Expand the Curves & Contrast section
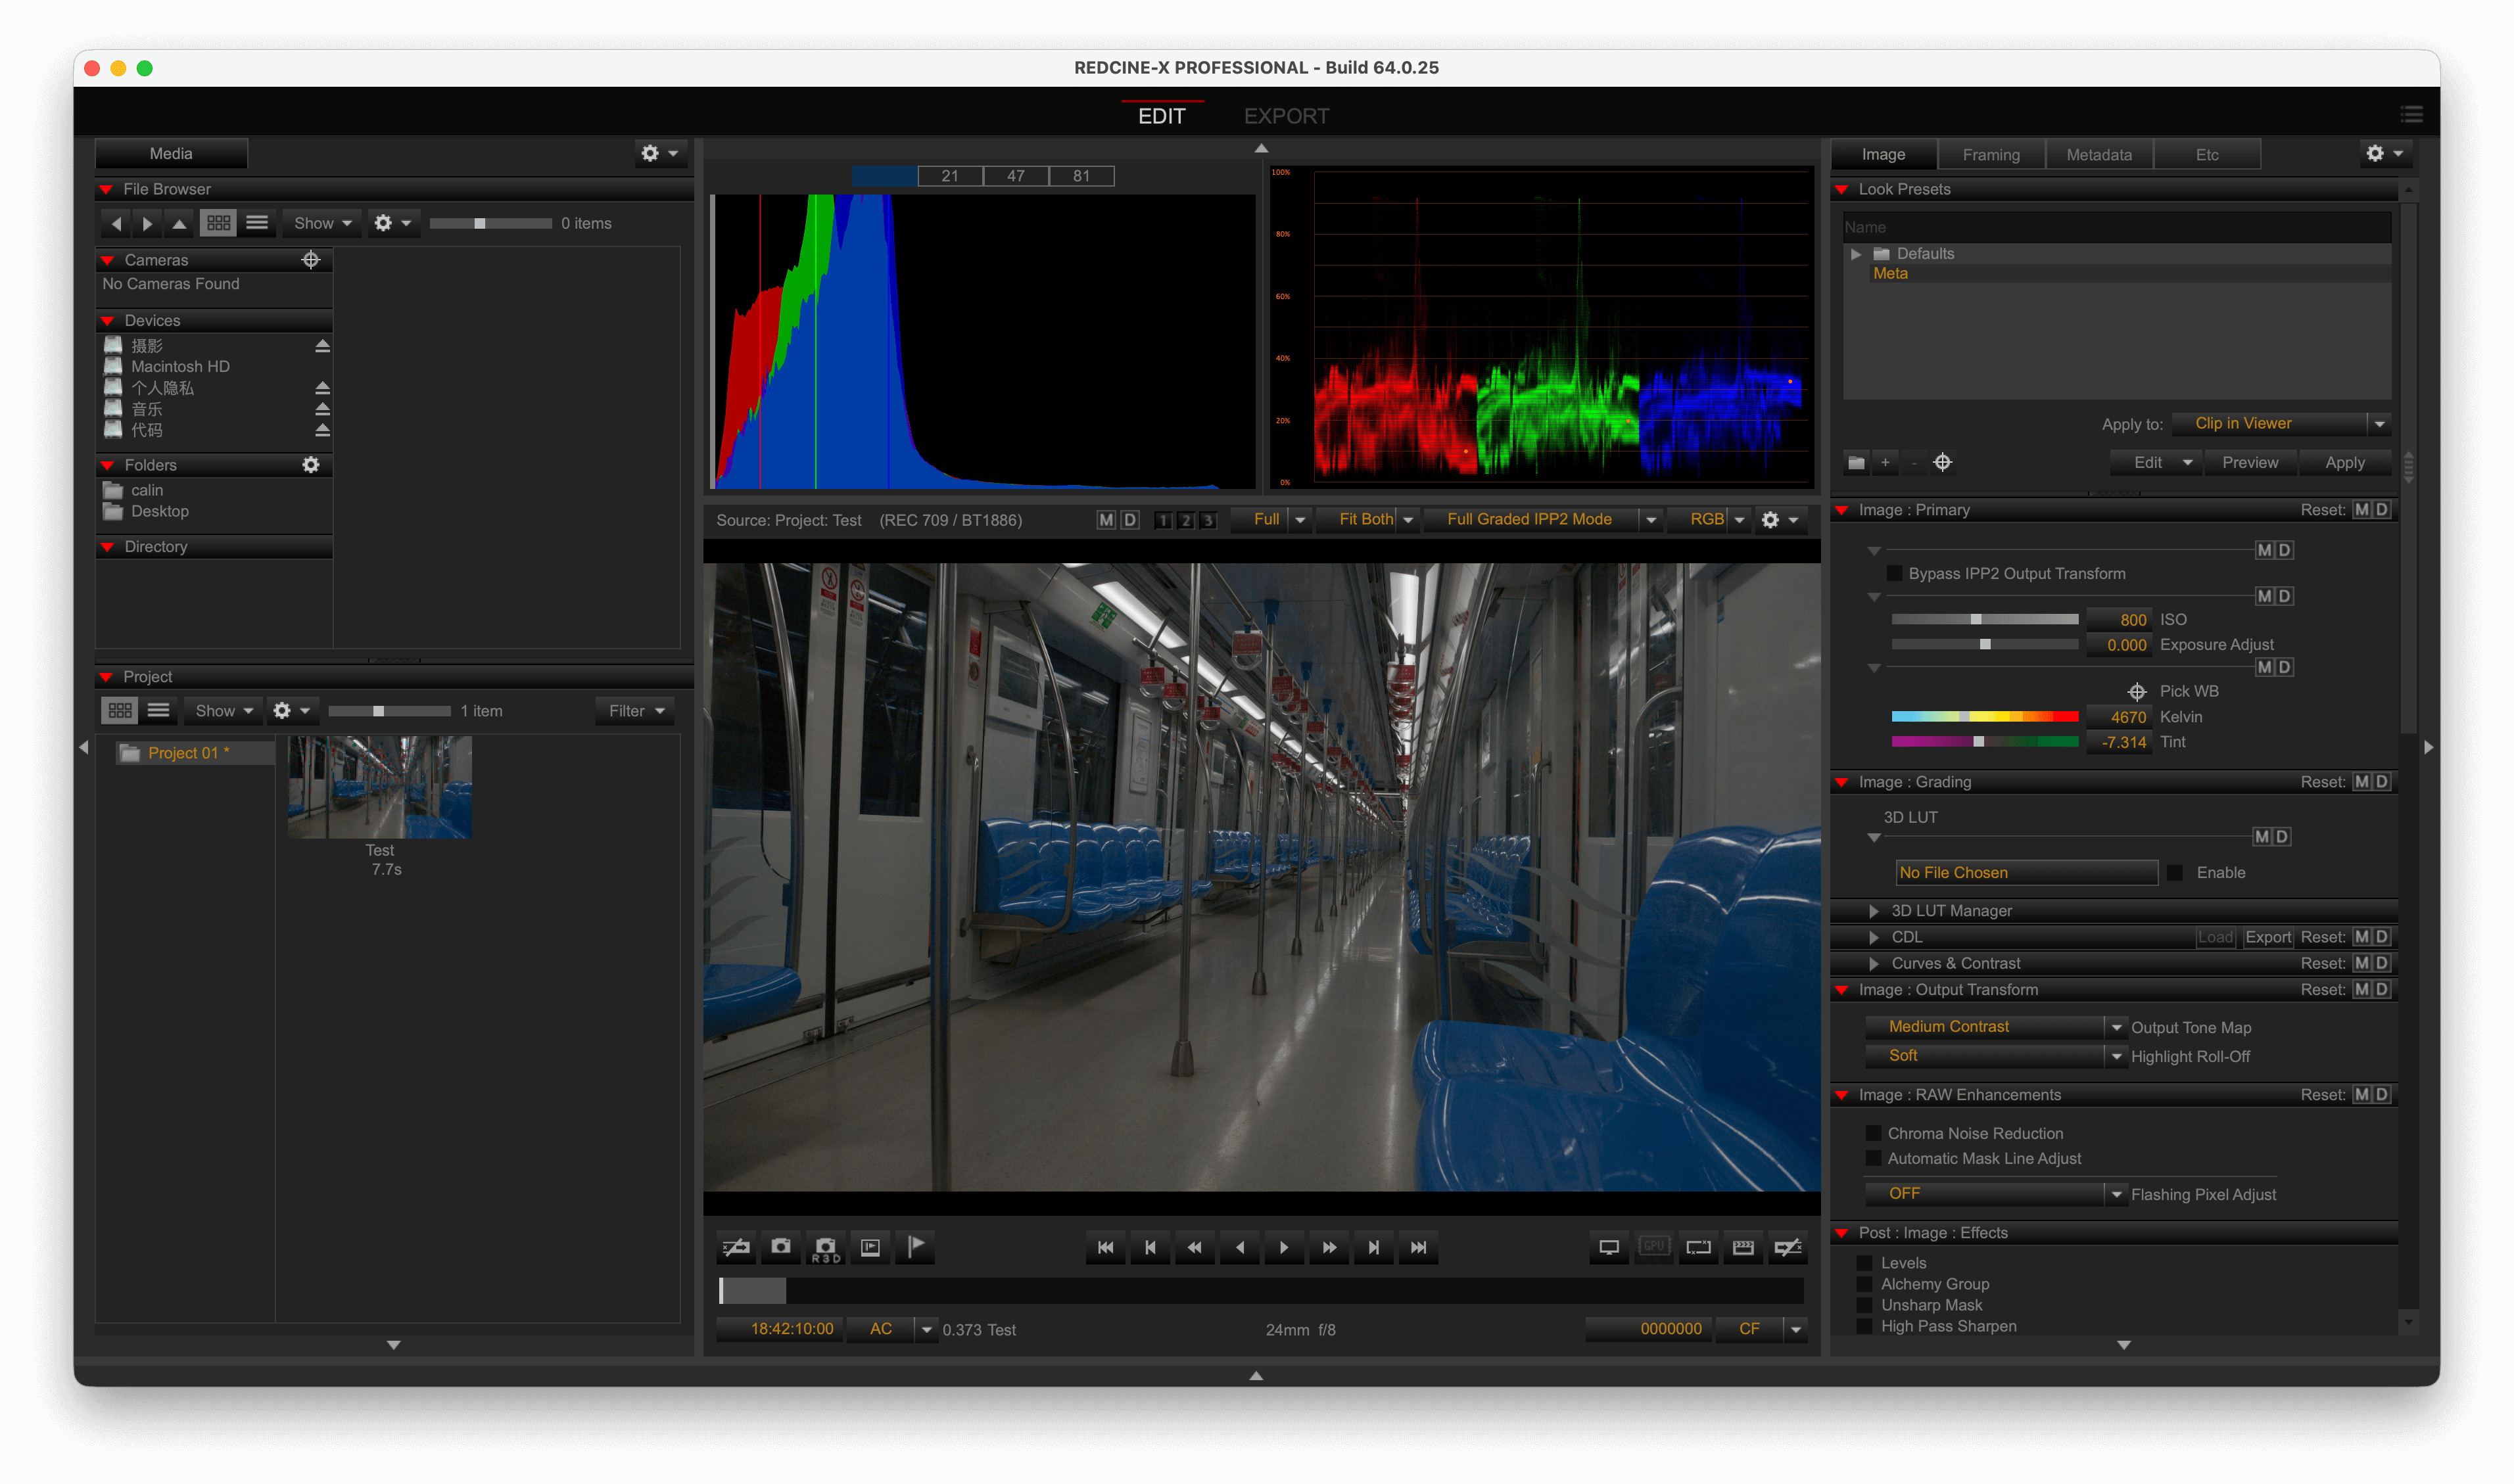Screen dimensions: 2514x1484 pyautogui.click(x=1874, y=964)
